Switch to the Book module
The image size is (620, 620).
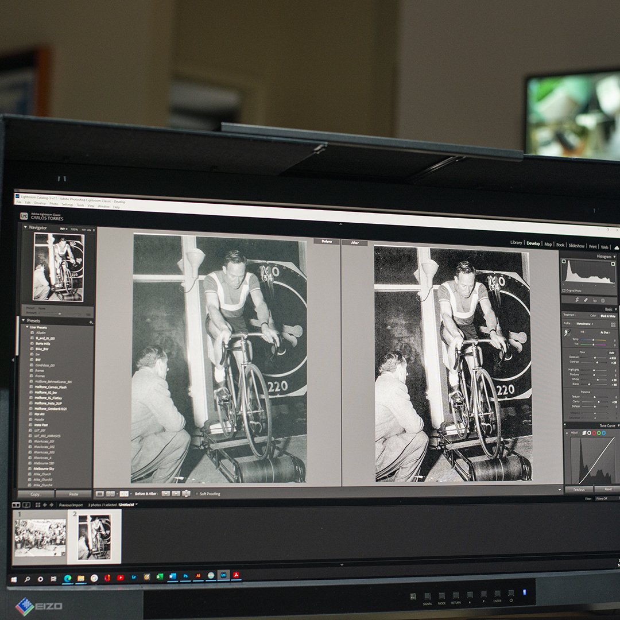560,245
